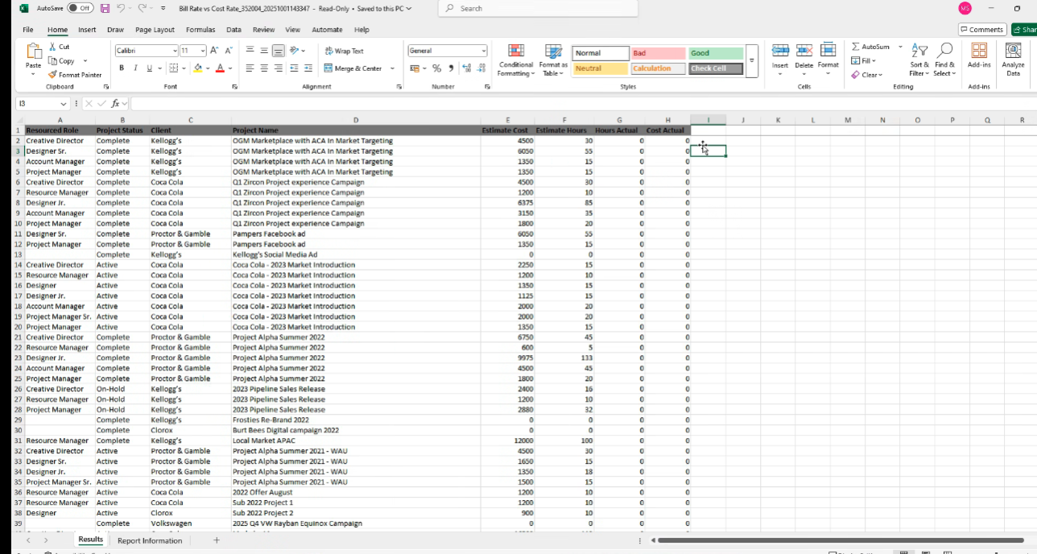Open the Calibri font name dropdown

tap(175, 50)
